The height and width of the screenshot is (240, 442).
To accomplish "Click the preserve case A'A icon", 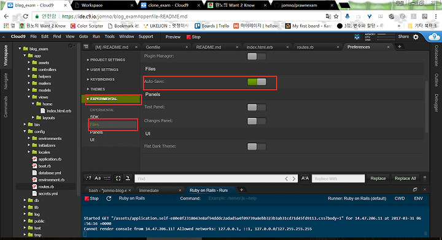I will [x=305, y=178].
